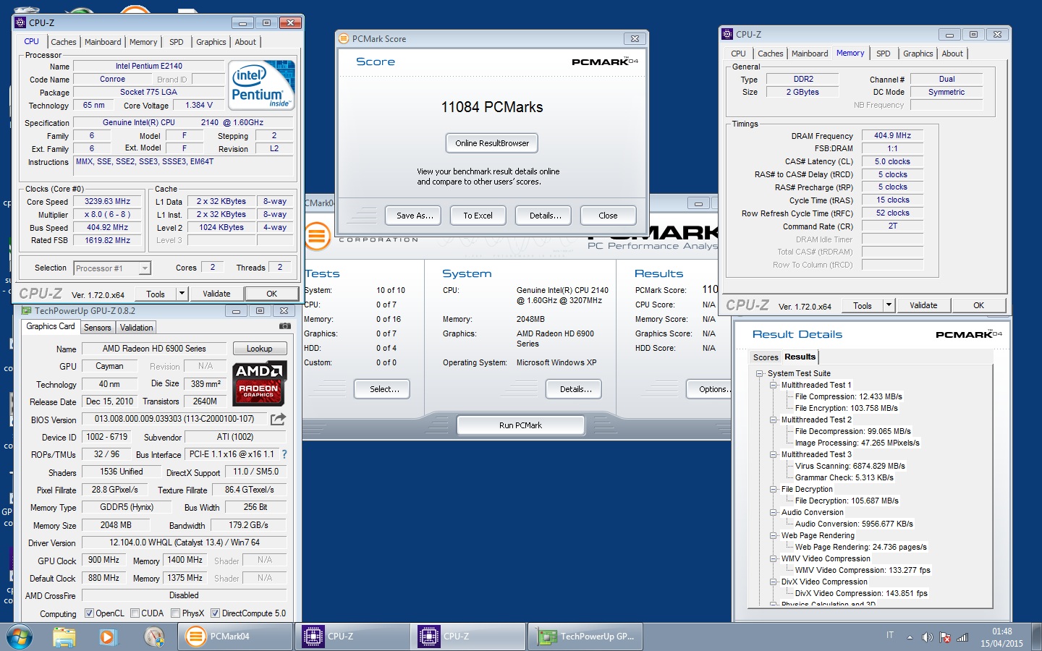Select the Scores tab in Result Details
The height and width of the screenshot is (651, 1042).
coord(766,357)
